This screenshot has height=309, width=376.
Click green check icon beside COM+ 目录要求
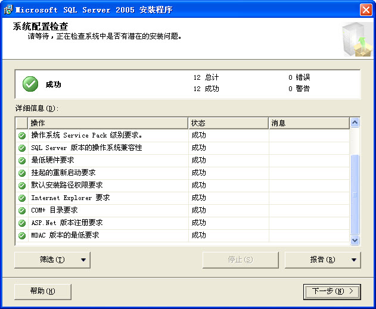coord(22,210)
